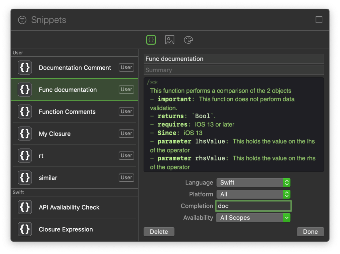Image resolution: width=340 pixels, height=254 pixels.
Task: Toggle the window layout icon at top right
Action: [x=319, y=20]
